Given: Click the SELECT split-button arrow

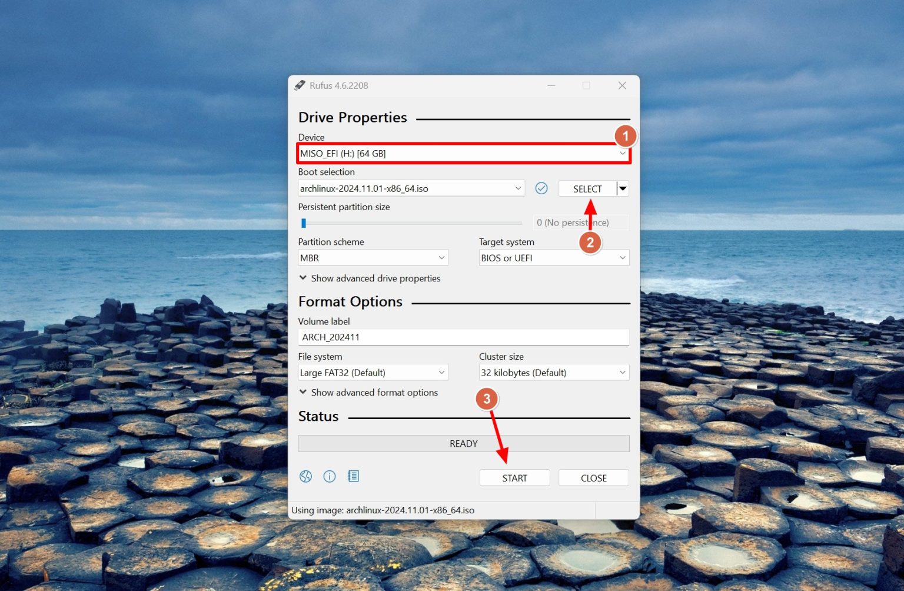Looking at the screenshot, I should pos(623,188).
